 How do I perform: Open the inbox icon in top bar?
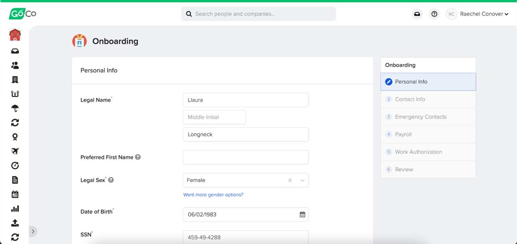tap(417, 14)
